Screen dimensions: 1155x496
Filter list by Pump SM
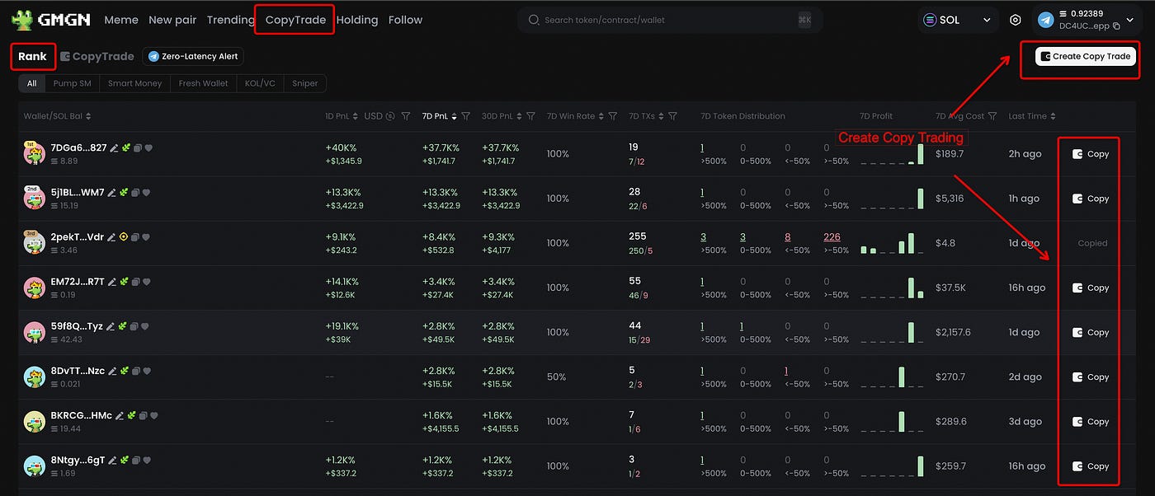[73, 83]
